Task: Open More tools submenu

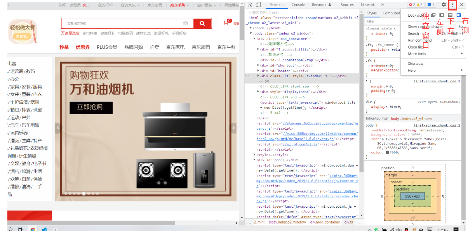Action: pyautogui.click(x=433, y=54)
